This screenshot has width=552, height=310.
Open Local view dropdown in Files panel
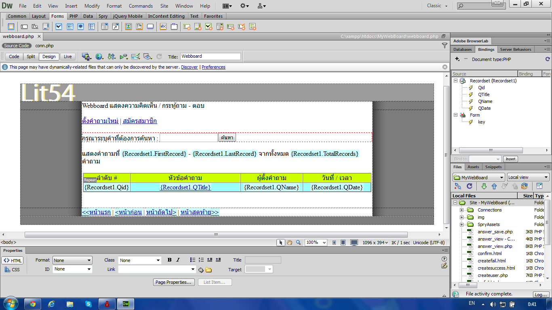[x=528, y=177]
